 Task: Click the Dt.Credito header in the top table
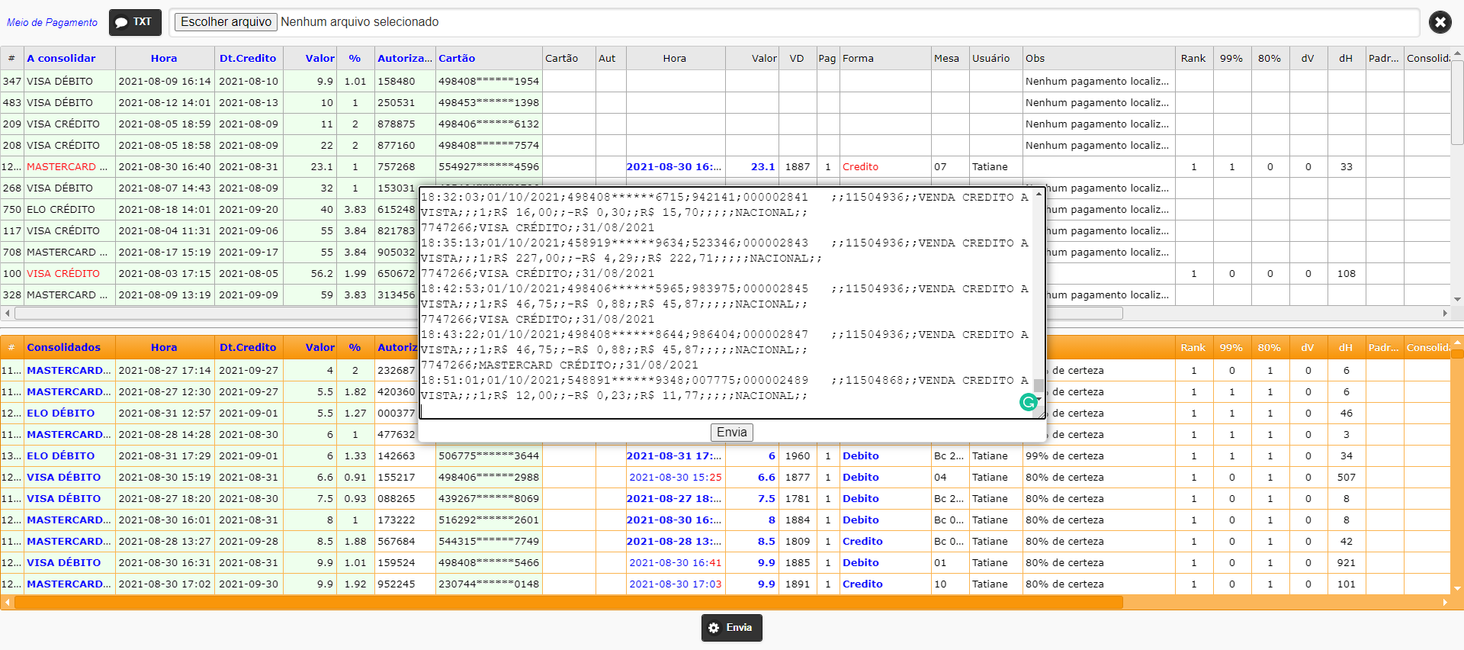(x=248, y=58)
